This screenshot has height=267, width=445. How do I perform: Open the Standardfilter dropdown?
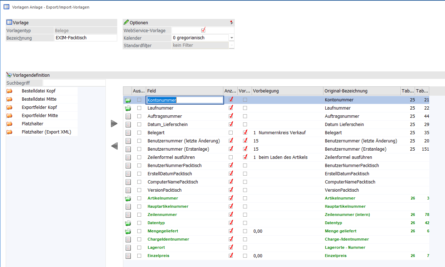[x=232, y=45]
